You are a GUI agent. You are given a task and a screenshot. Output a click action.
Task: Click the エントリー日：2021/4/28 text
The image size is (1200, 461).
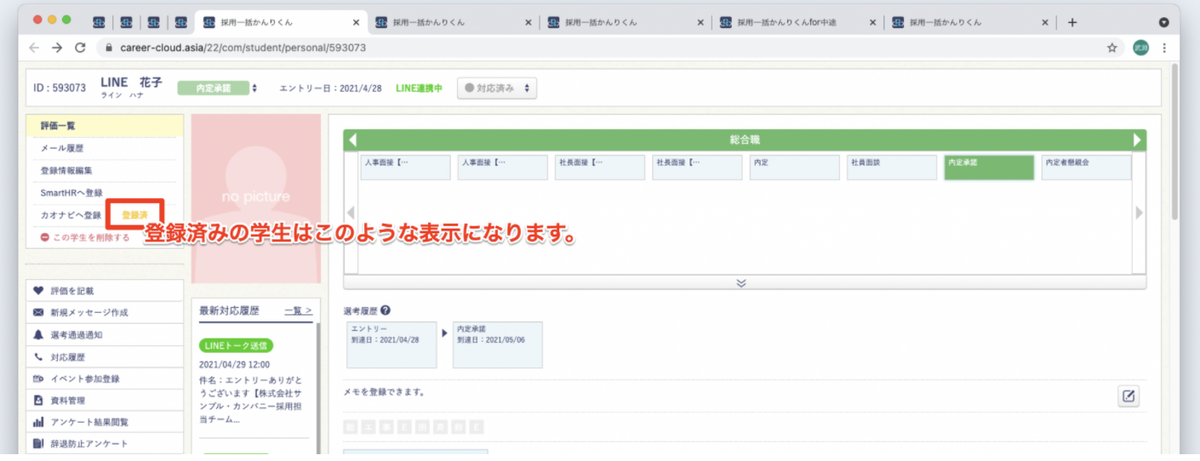click(330, 88)
